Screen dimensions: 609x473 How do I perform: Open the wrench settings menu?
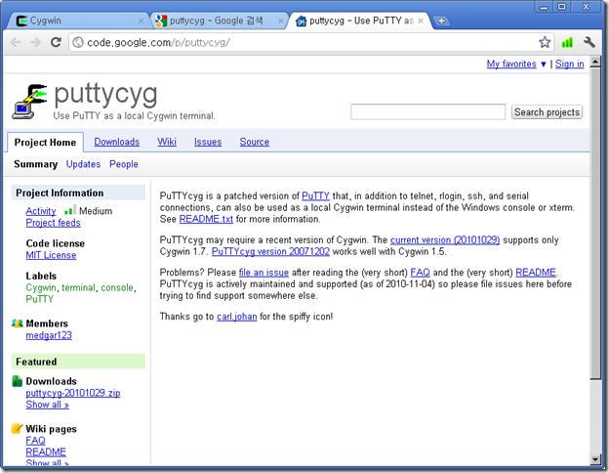pyautogui.click(x=589, y=42)
